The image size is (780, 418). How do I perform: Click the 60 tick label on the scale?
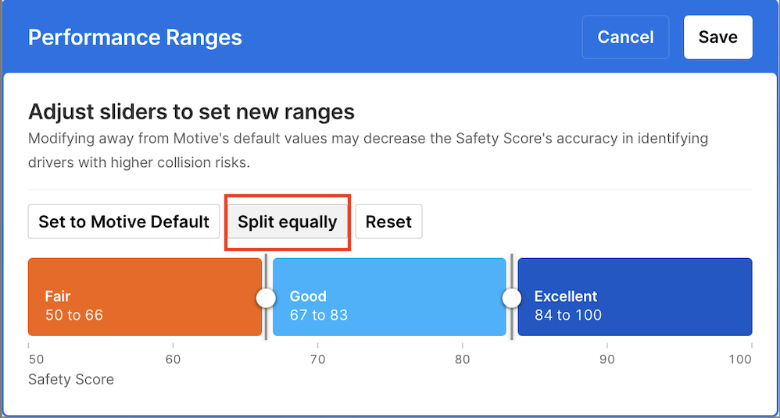click(174, 360)
